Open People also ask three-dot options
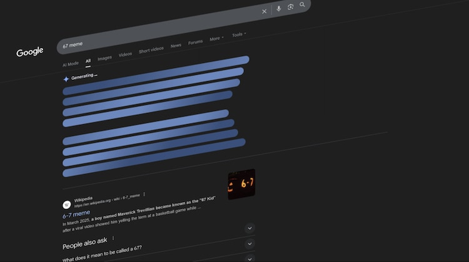The height and width of the screenshot is (262, 469). (113, 238)
